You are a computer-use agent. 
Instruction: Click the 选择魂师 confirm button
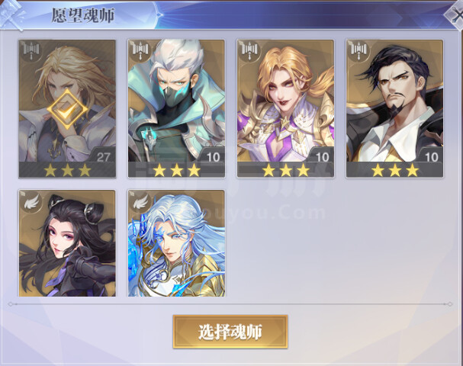click(230, 332)
